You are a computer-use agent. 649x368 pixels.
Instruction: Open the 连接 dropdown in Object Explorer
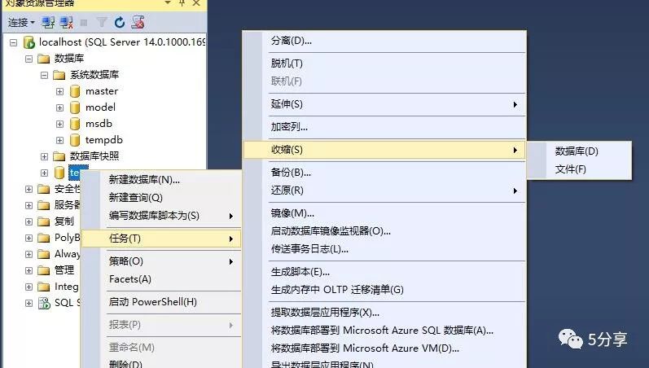click(21, 22)
